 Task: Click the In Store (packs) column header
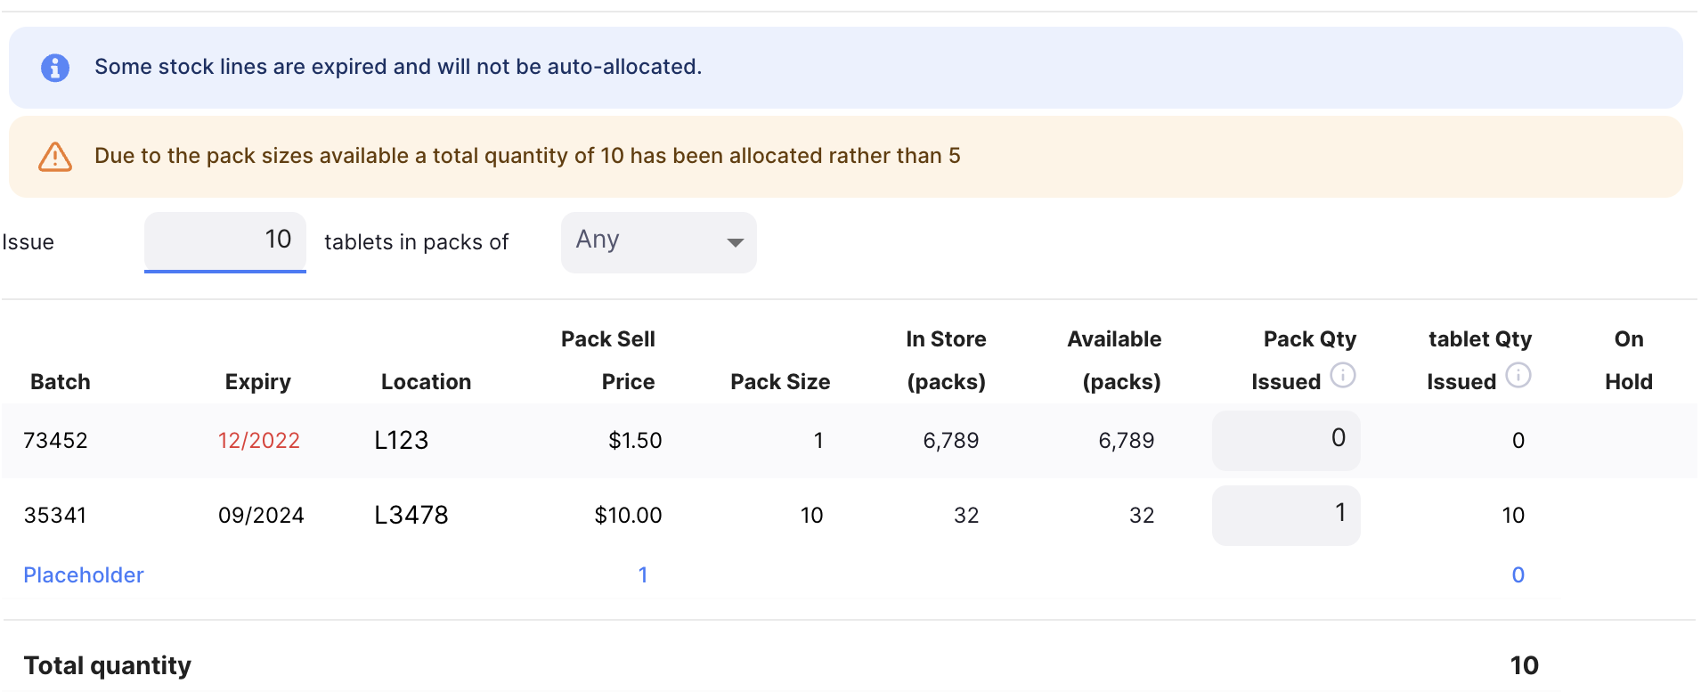point(946,361)
